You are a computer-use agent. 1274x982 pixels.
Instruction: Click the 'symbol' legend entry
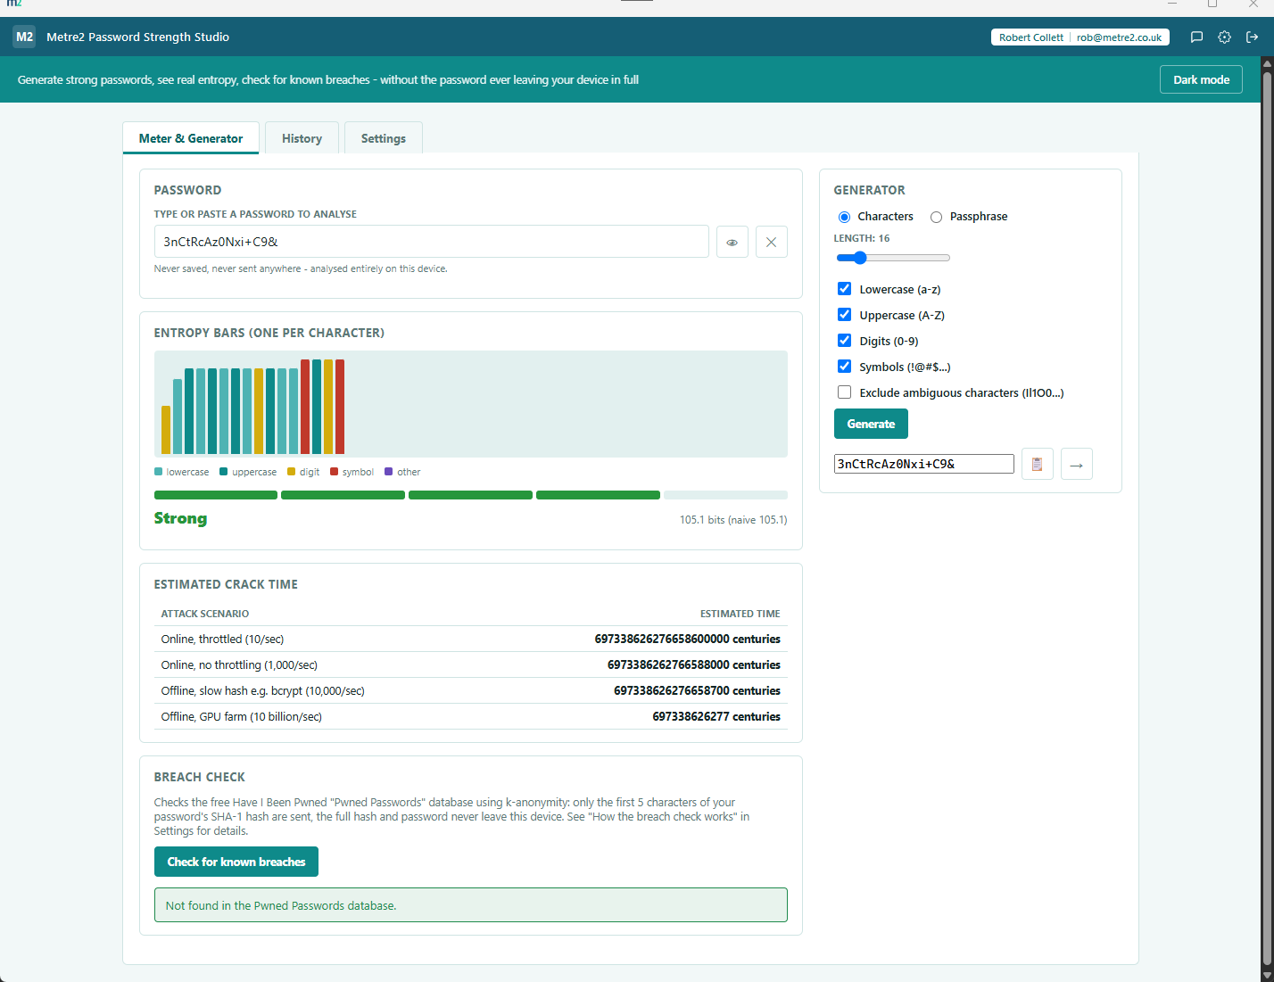352,472
